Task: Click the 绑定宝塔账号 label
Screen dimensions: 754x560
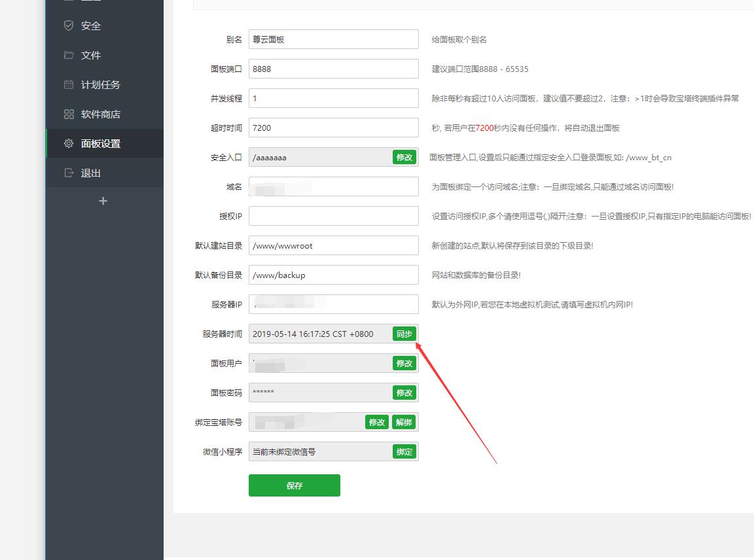Action: [x=219, y=422]
